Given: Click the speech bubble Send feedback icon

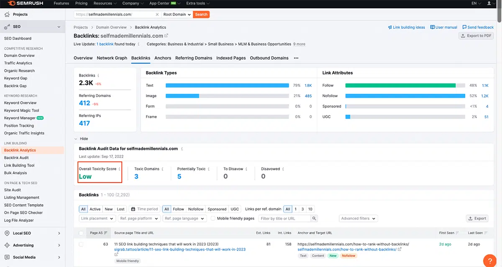Looking at the screenshot, I should click(x=464, y=27).
